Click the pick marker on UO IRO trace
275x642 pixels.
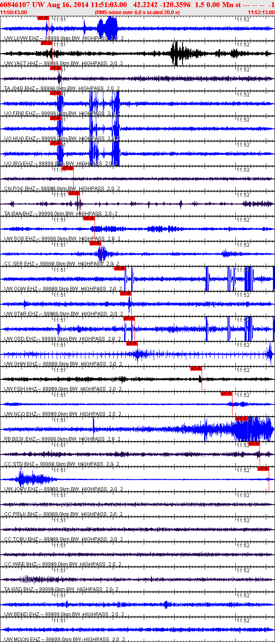[x=55, y=143]
